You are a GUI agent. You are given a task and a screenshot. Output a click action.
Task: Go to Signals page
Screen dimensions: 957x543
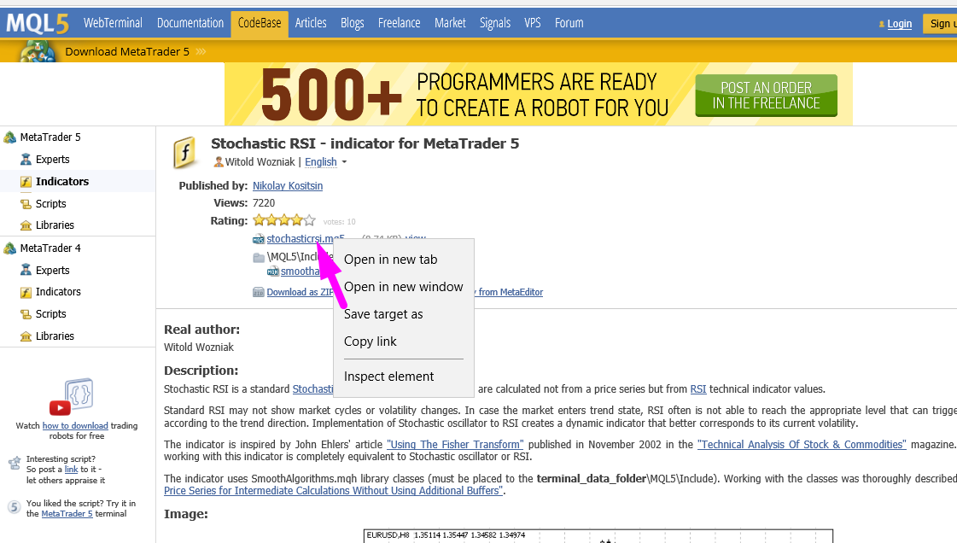coord(495,23)
